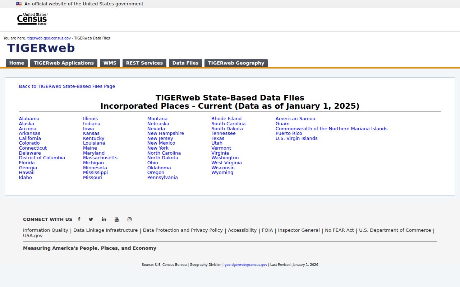This screenshot has height=287, width=460.
Task: Open the Home tab
Action: pos(17,63)
